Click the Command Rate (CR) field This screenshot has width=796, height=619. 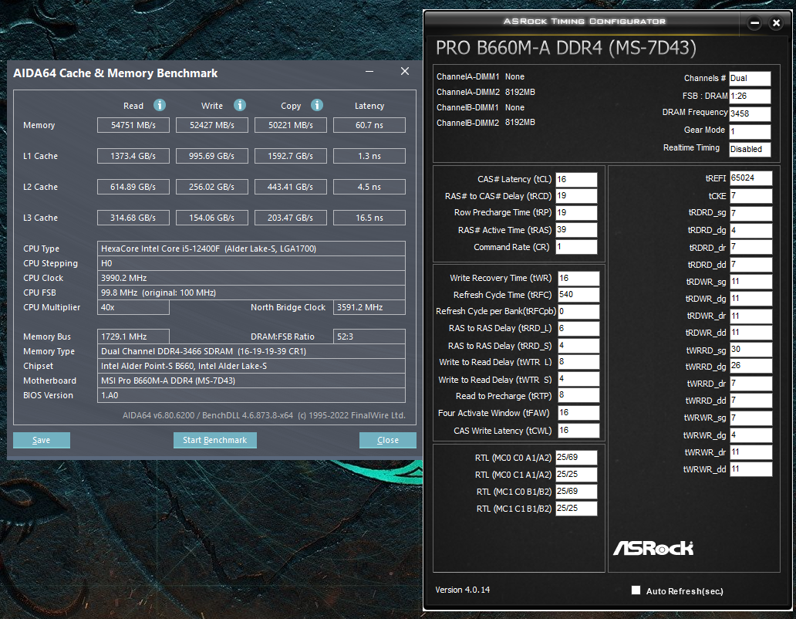point(577,247)
